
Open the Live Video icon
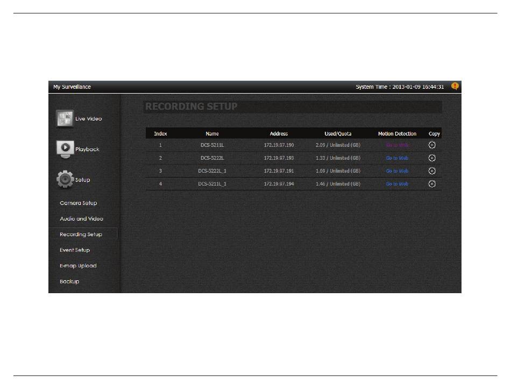point(65,118)
